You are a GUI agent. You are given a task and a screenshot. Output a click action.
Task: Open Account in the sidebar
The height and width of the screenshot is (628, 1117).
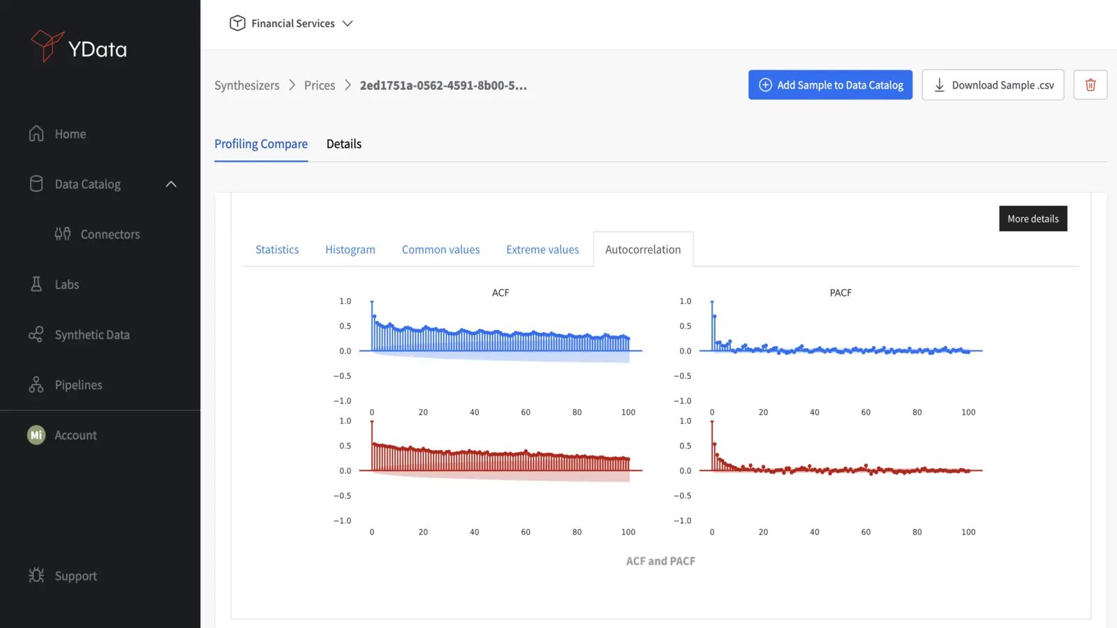[75, 435]
